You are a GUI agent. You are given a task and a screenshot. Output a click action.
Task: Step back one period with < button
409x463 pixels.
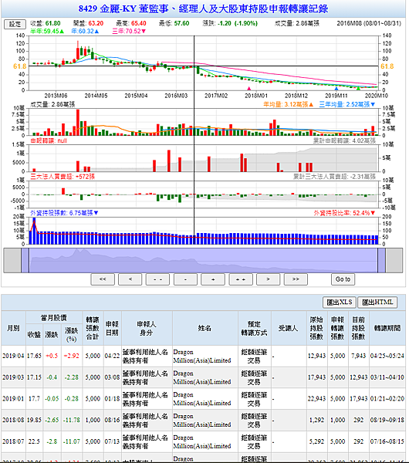tap(130, 279)
